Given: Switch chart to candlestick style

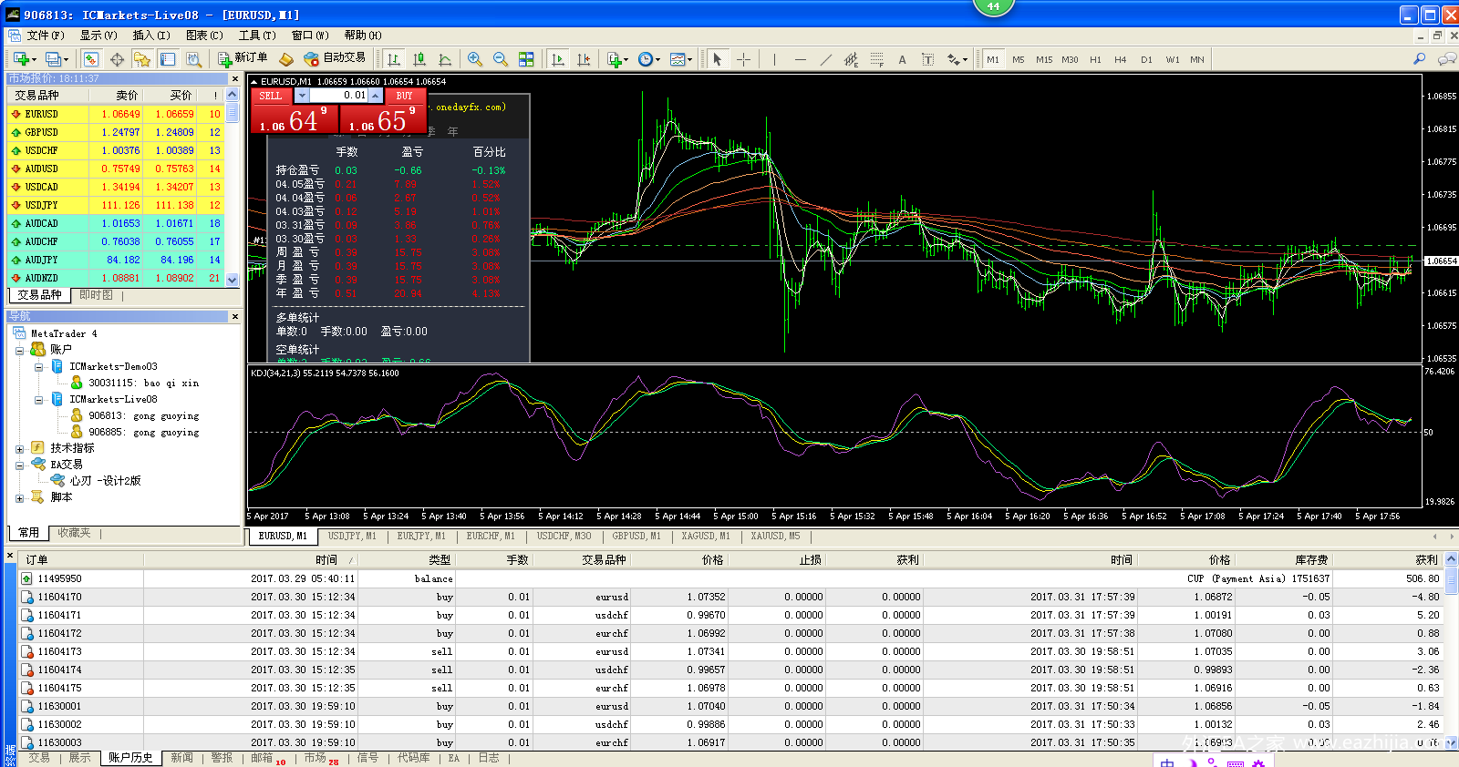Looking at the screenshot, I should coord(419,59).
